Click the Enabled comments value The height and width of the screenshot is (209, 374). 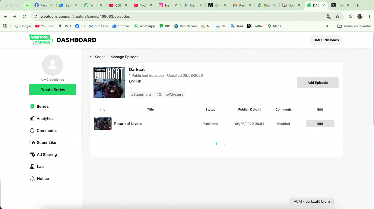click(284, 124)
